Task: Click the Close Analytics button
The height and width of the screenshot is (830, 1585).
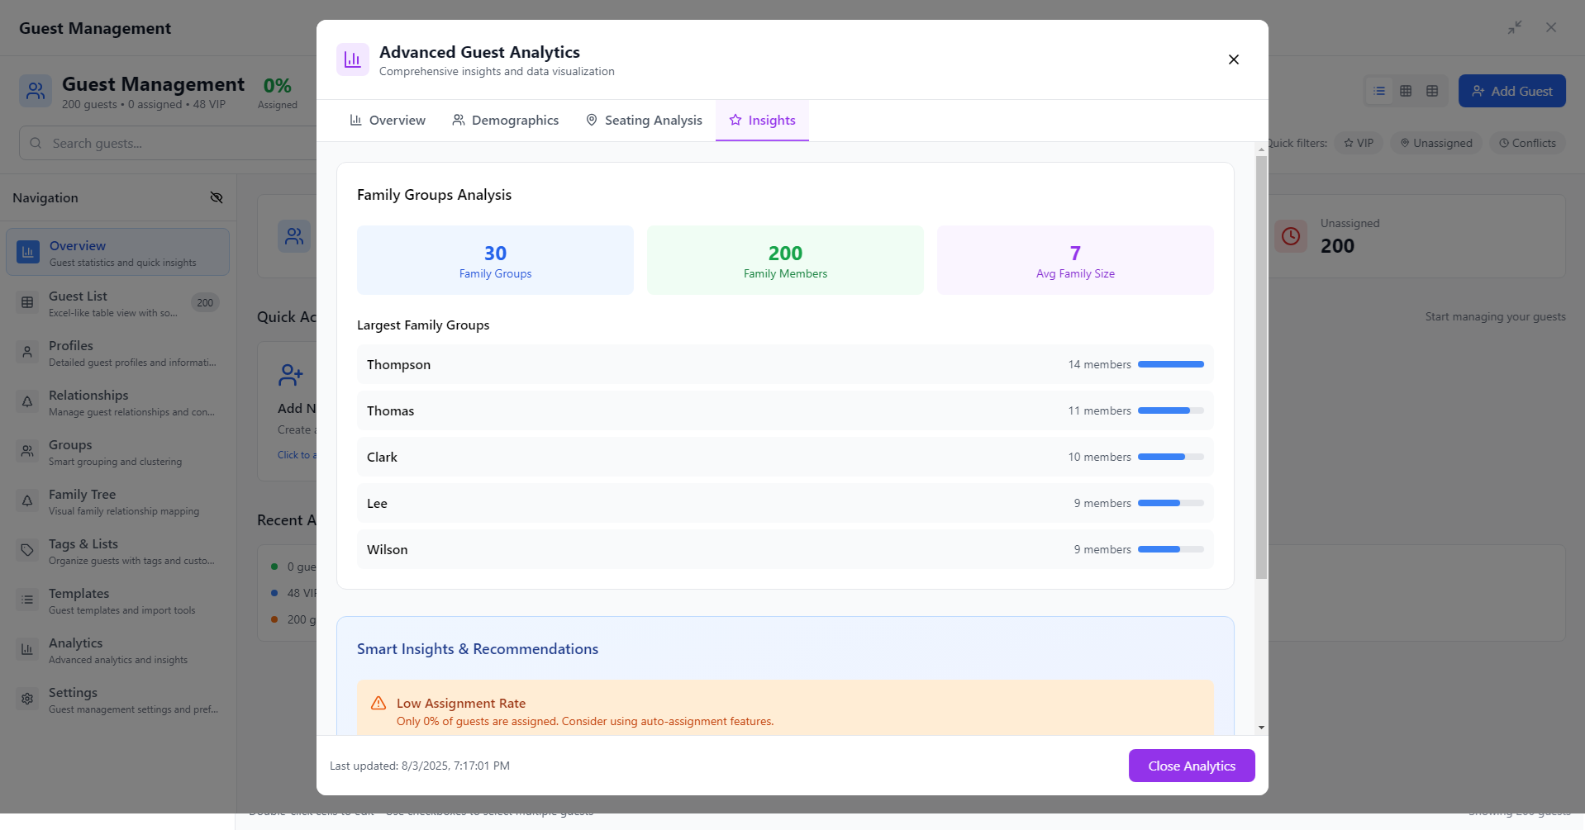Action: 1191,766
